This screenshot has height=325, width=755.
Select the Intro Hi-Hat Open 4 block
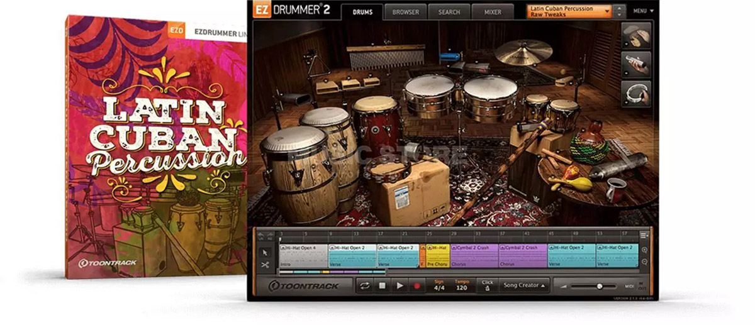[303, 255]
